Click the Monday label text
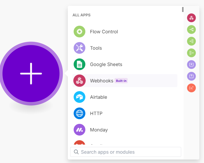The image size is (204, 163). (x=99, y=130)
